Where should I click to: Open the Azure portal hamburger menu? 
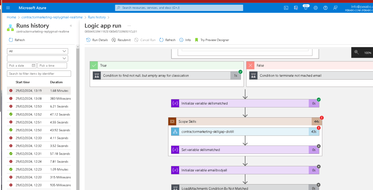[8, 8]
